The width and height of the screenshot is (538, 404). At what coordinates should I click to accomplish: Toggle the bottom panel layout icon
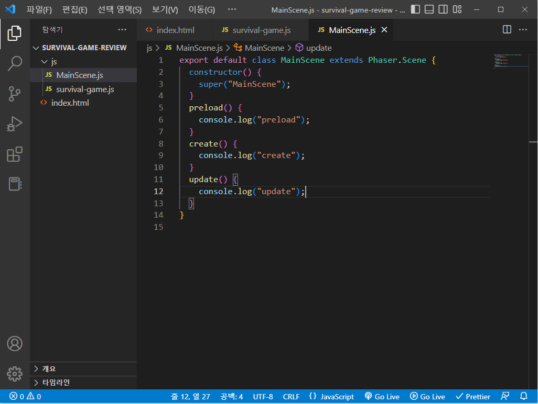(429, 9)
